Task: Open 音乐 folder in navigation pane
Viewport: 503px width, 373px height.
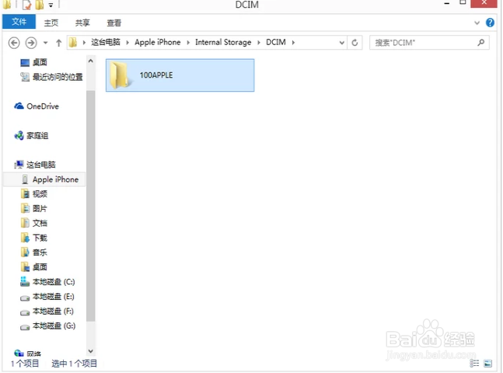Action: point(40,253)
